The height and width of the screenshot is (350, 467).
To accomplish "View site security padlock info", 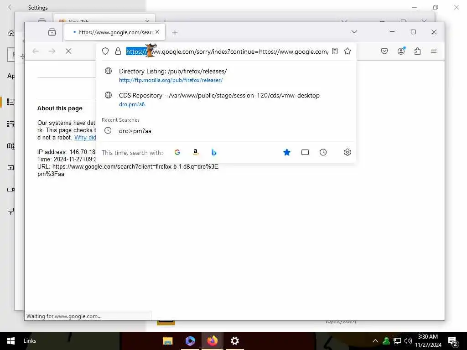I will 118,51.
